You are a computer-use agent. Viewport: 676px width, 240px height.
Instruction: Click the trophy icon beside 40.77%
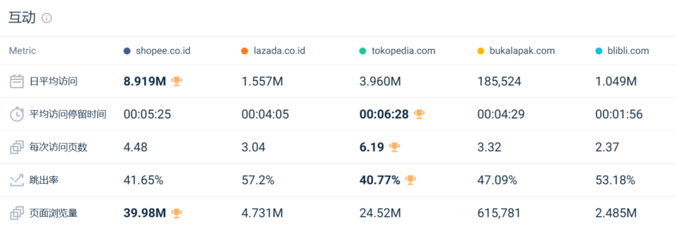tap(411, 180)
